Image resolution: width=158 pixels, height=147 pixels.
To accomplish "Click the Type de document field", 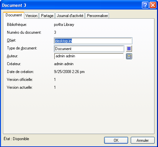I will coord(89,48).
